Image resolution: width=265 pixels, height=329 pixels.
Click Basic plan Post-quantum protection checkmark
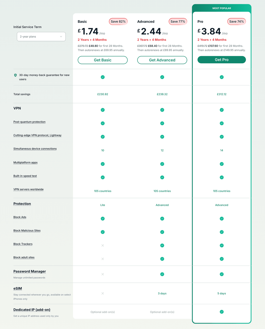103,123
